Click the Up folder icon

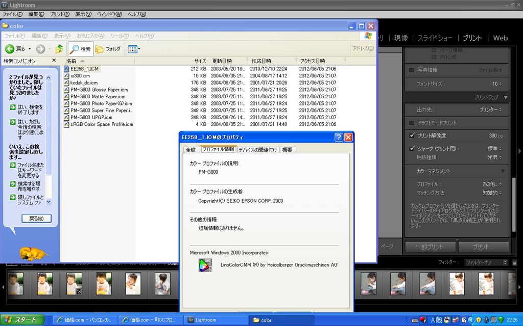click(59, 49)
